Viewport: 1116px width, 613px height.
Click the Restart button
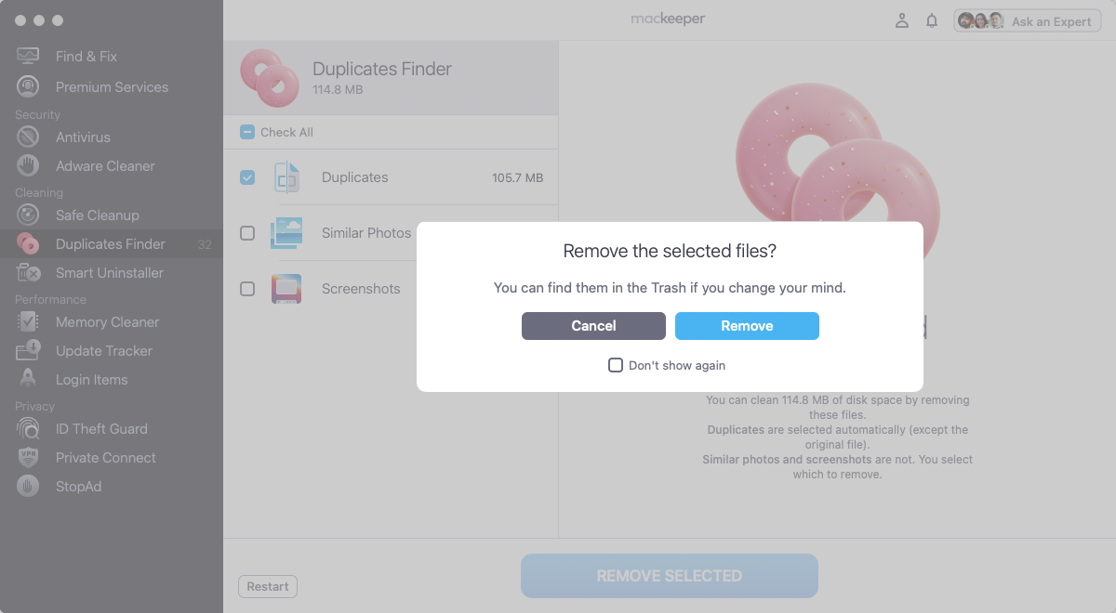pos(268,586)
